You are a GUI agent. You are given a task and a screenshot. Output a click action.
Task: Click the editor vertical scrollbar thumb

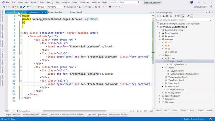click(x=153, y=42)
